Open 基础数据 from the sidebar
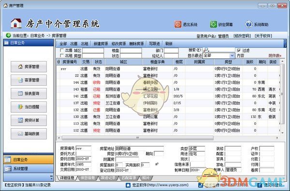Image resolution: width=290 pixels, height=191 pixels. [29, 133]
